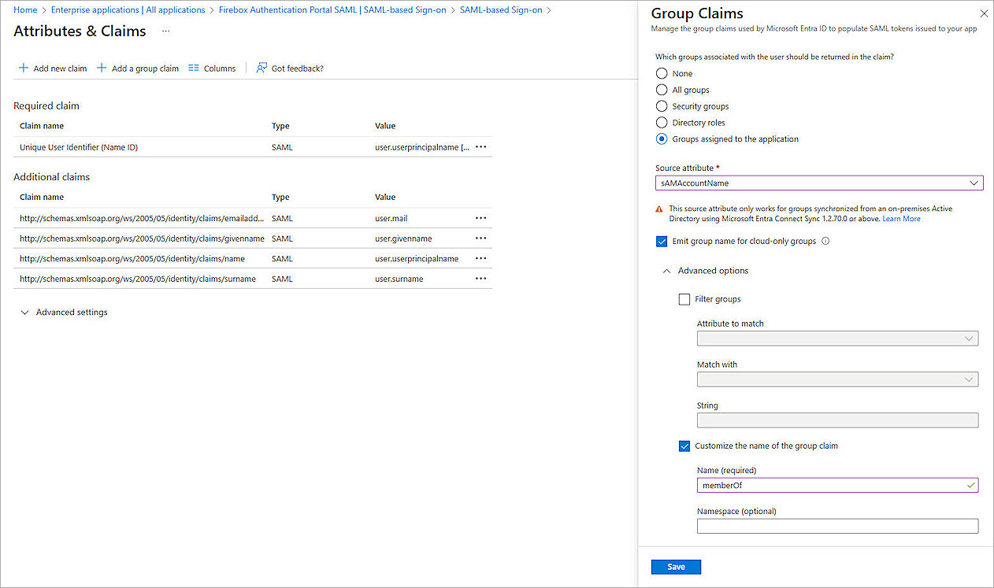Click Home in the breadcrumb trail
Viewport: 994px width, 588px height.
24,9
